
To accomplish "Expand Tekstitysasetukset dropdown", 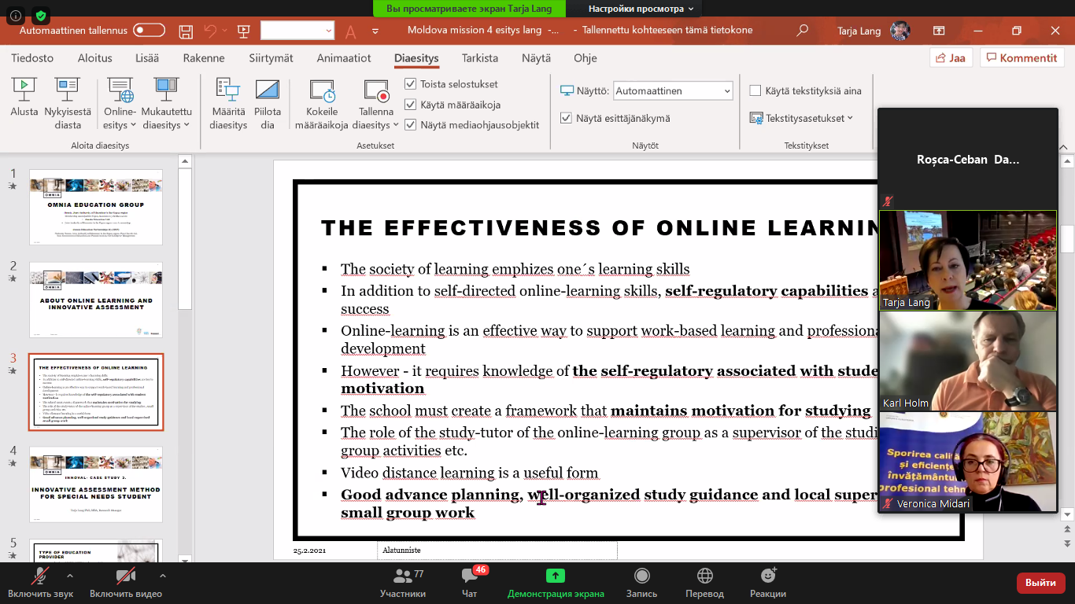I will (803, 118).
